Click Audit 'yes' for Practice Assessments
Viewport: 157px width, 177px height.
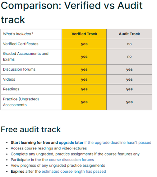pyautogui.click(x=129, y=102)
